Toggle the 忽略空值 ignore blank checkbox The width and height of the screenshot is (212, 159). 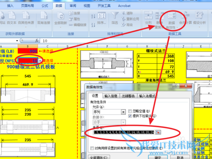pos(130,111)
